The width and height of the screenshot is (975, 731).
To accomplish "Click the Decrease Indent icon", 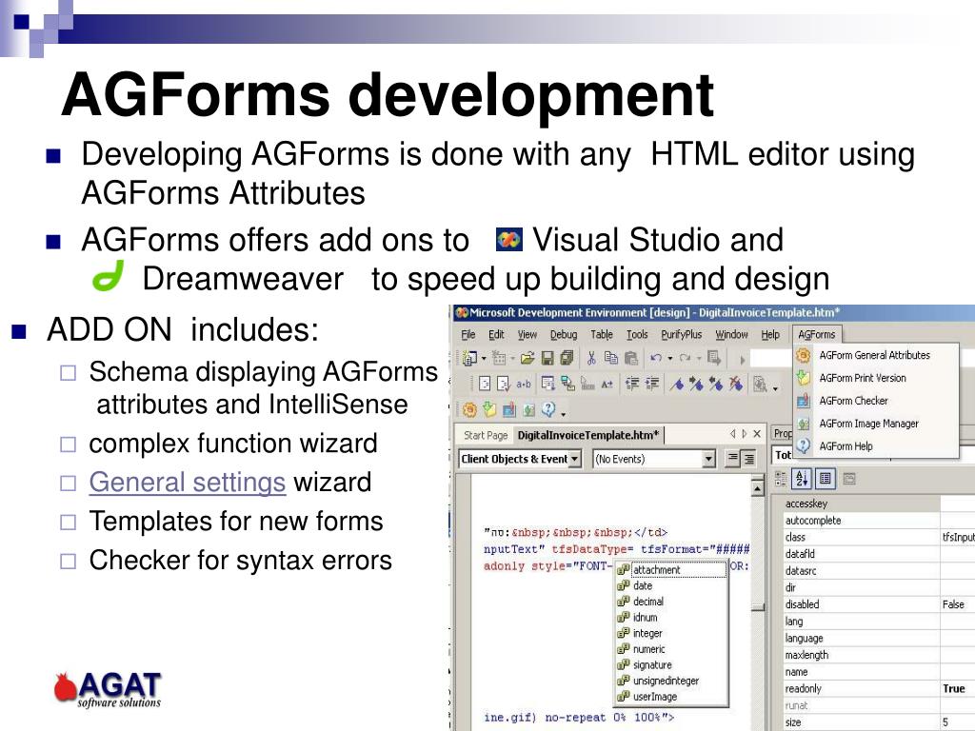I will tap(632, 385).
